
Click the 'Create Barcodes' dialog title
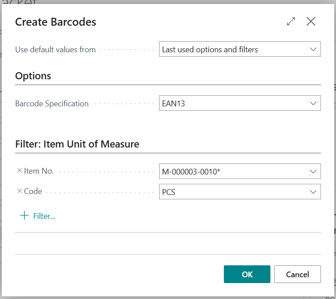(55, 22)
